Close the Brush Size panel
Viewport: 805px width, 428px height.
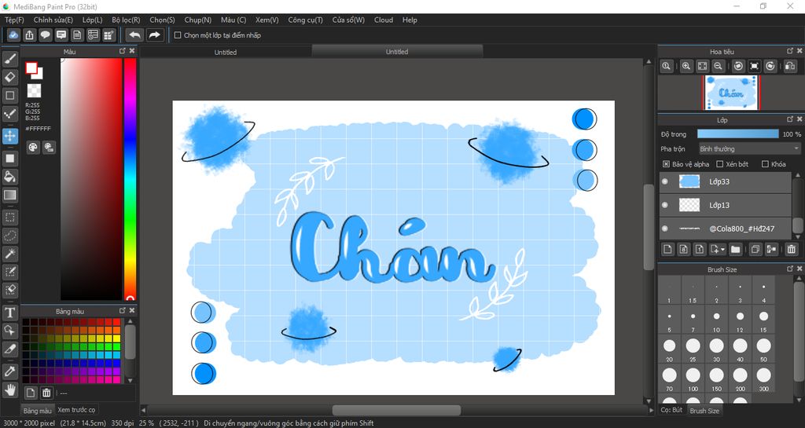[799, 269]
